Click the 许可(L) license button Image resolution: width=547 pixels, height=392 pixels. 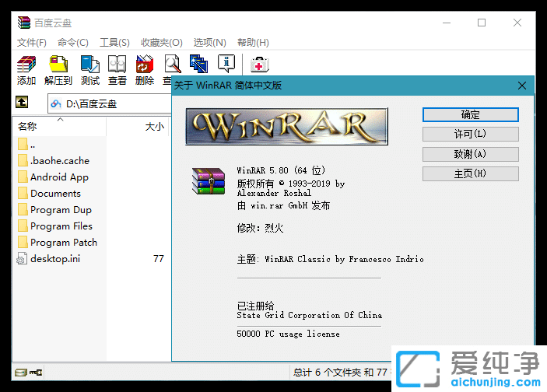click(x=470, y=134)
